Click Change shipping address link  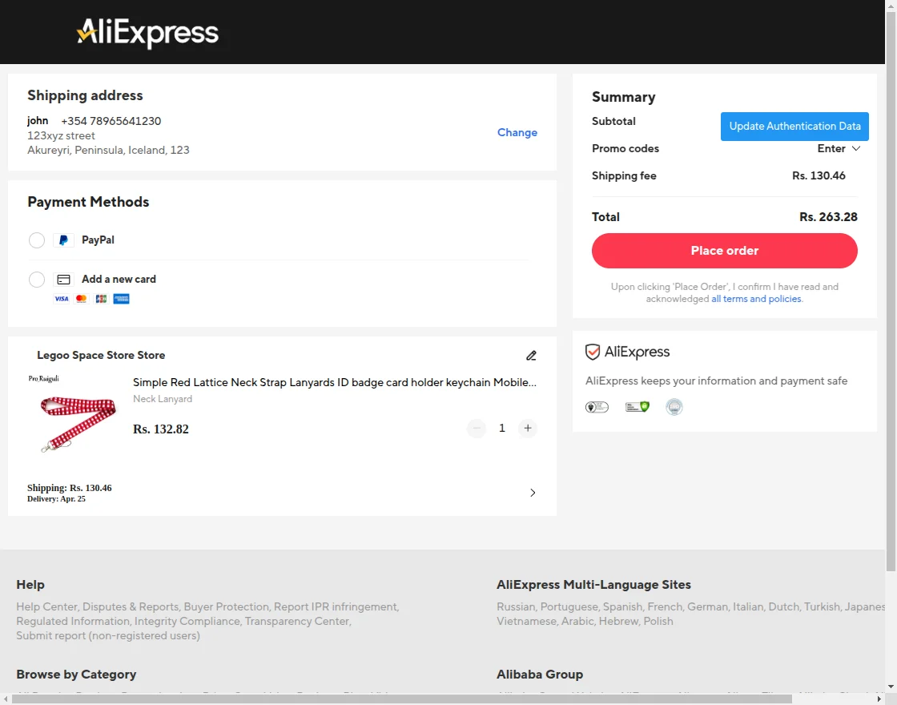coord(517,133)
